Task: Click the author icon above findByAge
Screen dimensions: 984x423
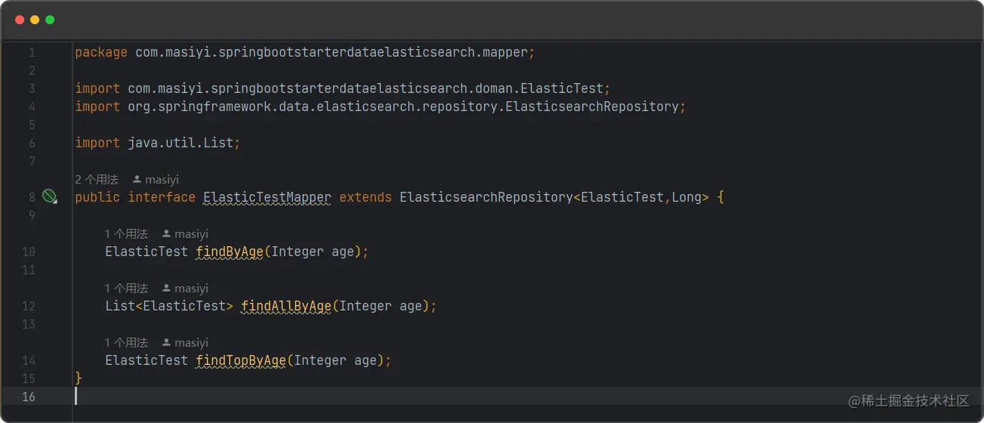Action: coord(166,234)
